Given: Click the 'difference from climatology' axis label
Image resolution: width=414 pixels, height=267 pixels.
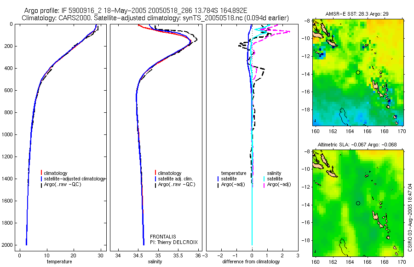Looking at the screenshot, I should pos(251,261).
